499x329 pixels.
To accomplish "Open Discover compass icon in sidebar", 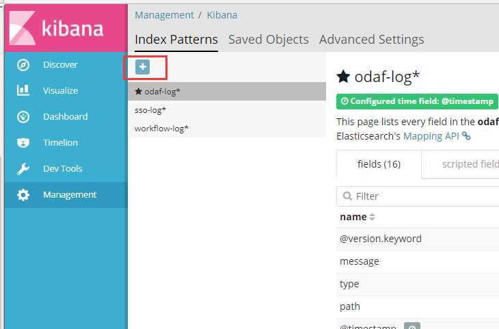I will (x=23, y=65).
